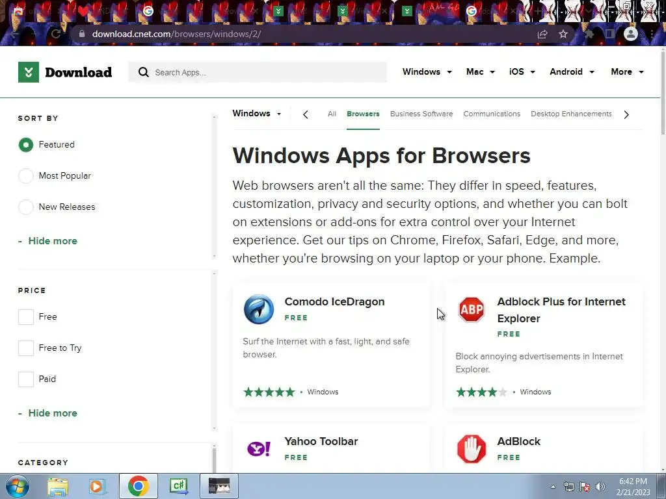The height and width of the screenshot is (499, 666).
Task: Click the site lock icon
Action: point(82,34)
